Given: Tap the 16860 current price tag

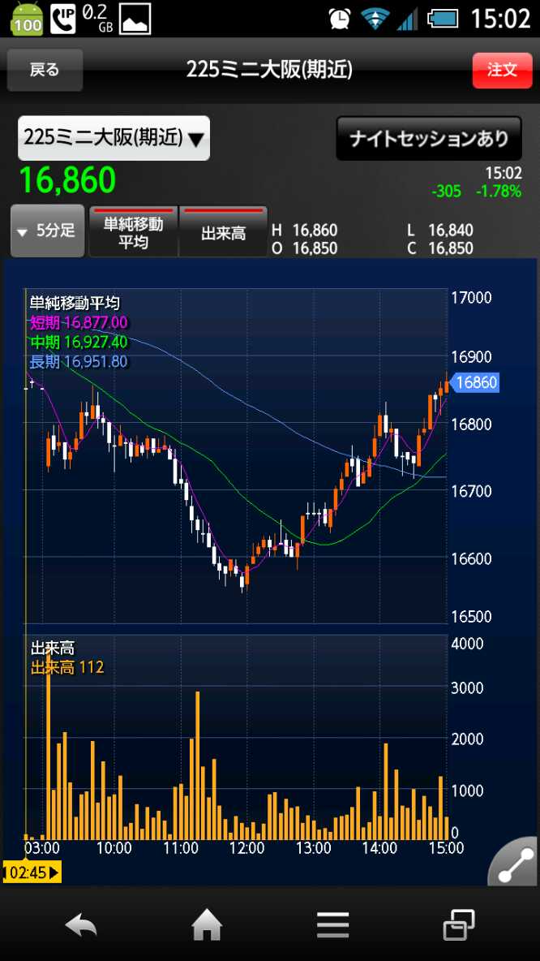Looking at the screenshot, I should 475,383.
